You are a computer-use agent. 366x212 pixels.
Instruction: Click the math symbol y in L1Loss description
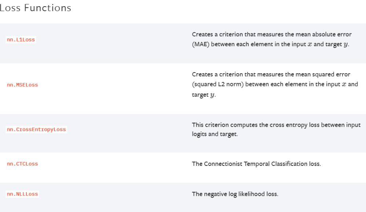(x=345, y=45)
